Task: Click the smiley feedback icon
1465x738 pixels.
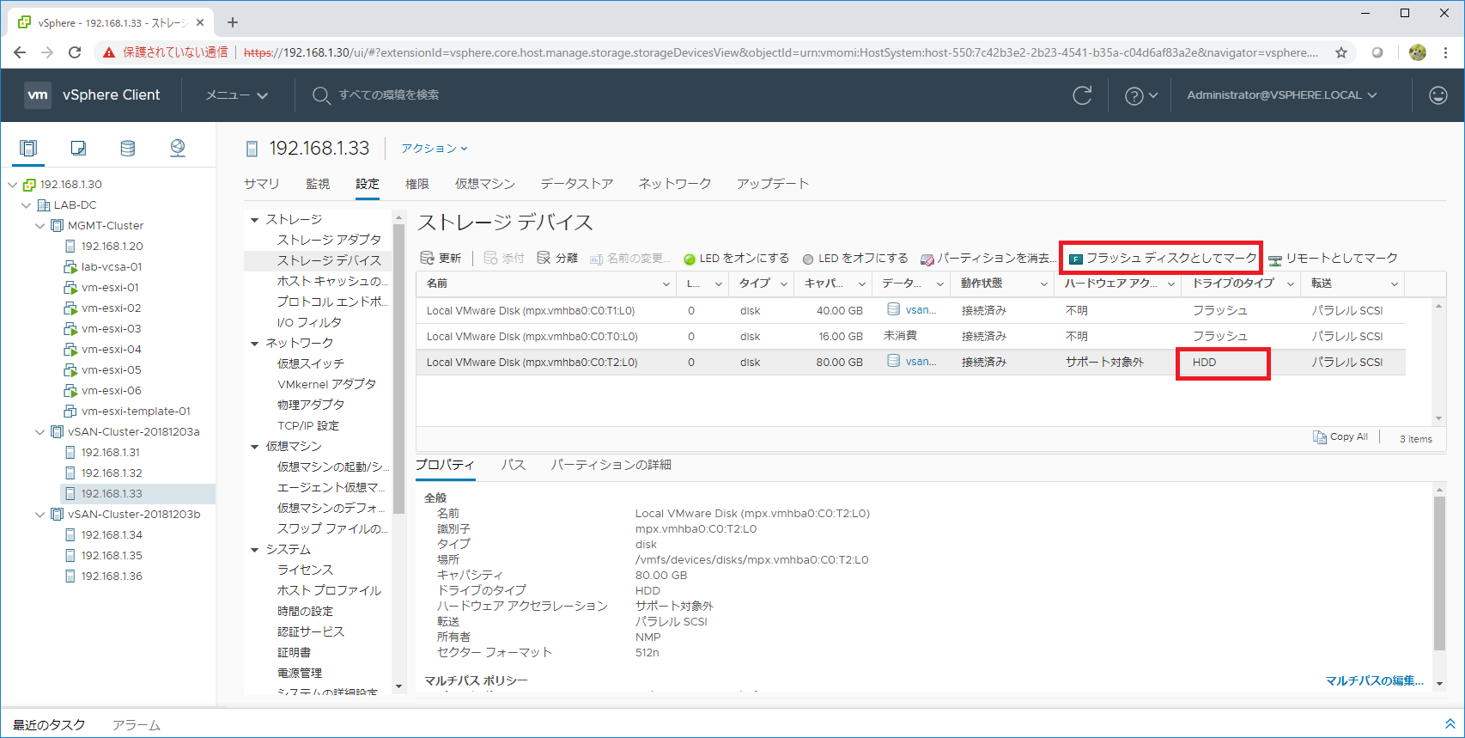Action: click(1438, 95)
